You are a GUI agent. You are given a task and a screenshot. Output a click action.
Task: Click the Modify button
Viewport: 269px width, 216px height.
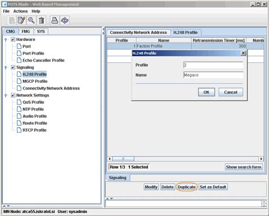(x=151, y=187)
